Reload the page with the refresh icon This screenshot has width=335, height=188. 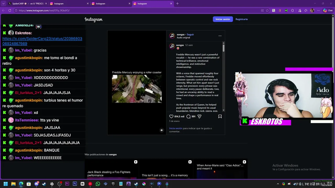10,10
